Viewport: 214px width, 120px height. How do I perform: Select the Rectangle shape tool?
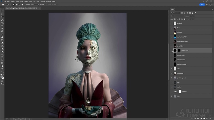pyautogui.click(x=2, y=63)
